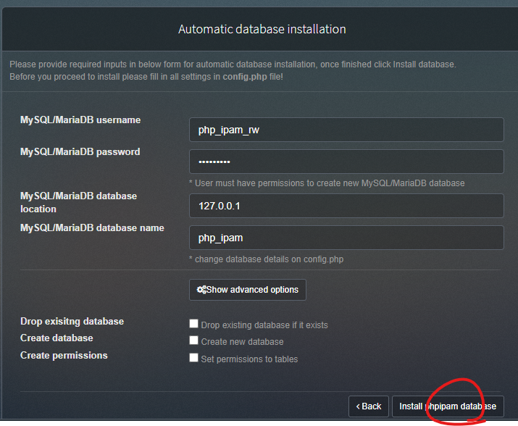Click the Back button
Image resolution: width=518 pixels, height=426 pixels.
(x=368, y=406)
